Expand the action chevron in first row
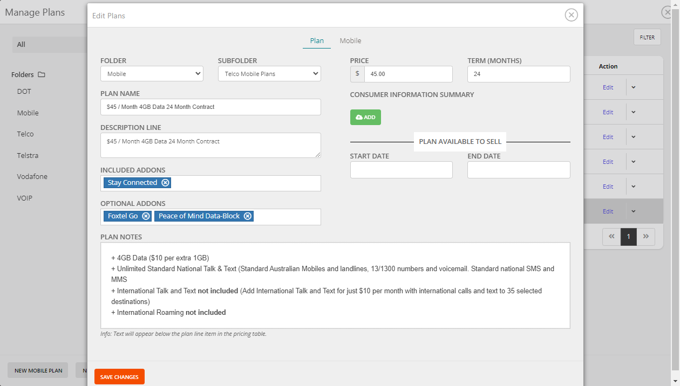680x386 pixels. pyautogui.click(x=634, y=87)
